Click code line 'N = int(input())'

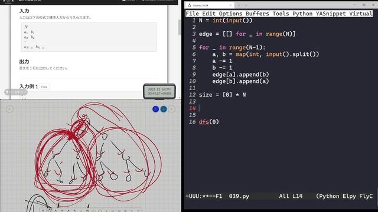(226, 21)
